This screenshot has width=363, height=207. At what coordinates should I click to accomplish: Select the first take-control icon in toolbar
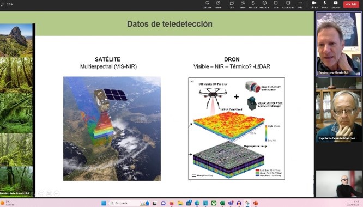click(x=207, y=4)
